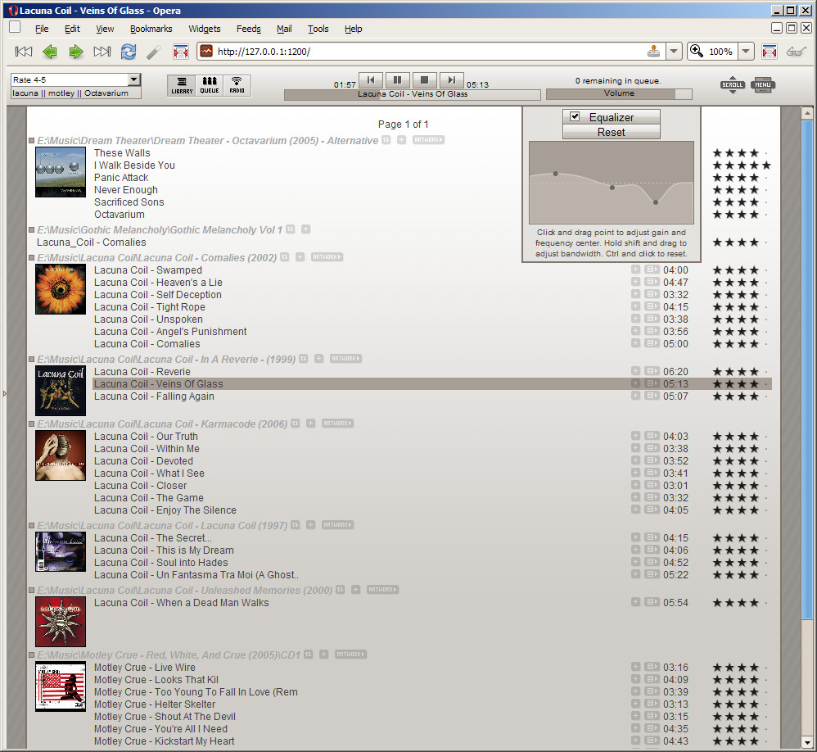The width and height of the screenshot is (817, 752).
Task: Open the Mail menu
Action: (284, 29)
